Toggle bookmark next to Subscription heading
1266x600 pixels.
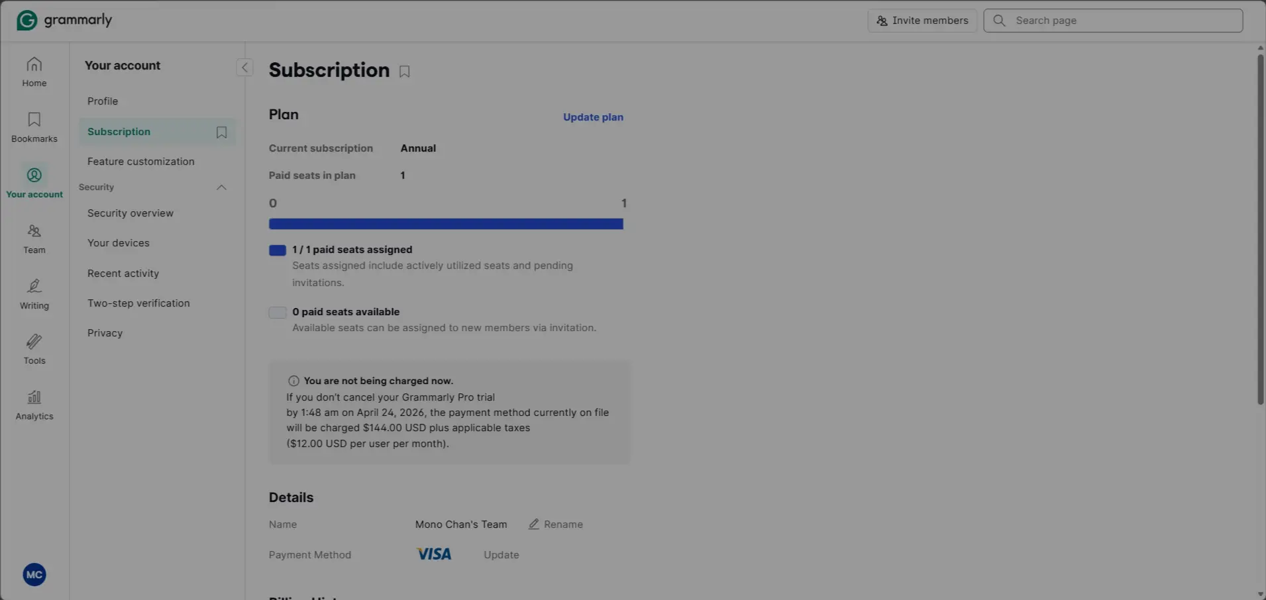click(x=404, y=72)
